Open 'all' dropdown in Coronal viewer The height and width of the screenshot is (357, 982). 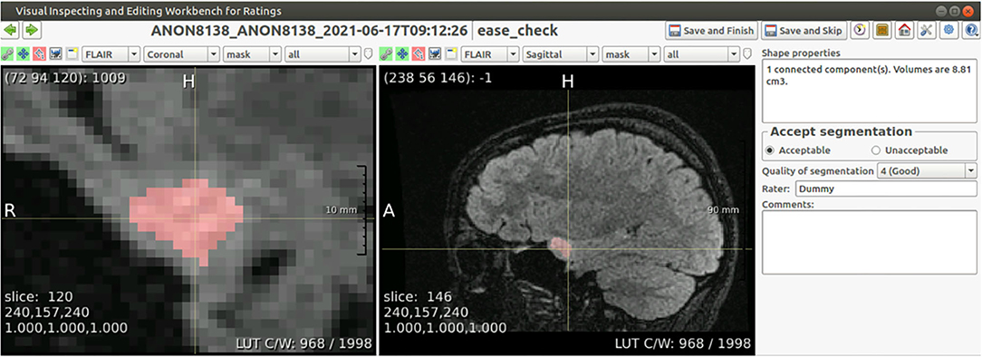pos(323,54)
